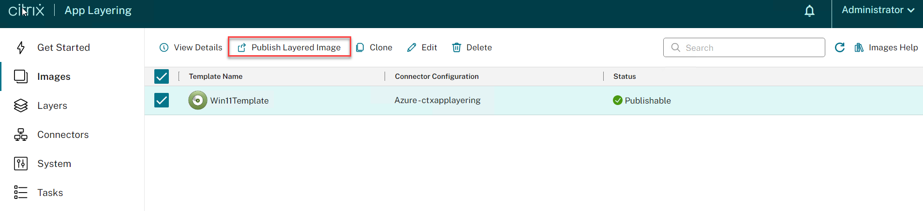The width and height of the screenshot is (923, 211).
Task: Open Tasks from the sidebar
Action: pos(50,193)
